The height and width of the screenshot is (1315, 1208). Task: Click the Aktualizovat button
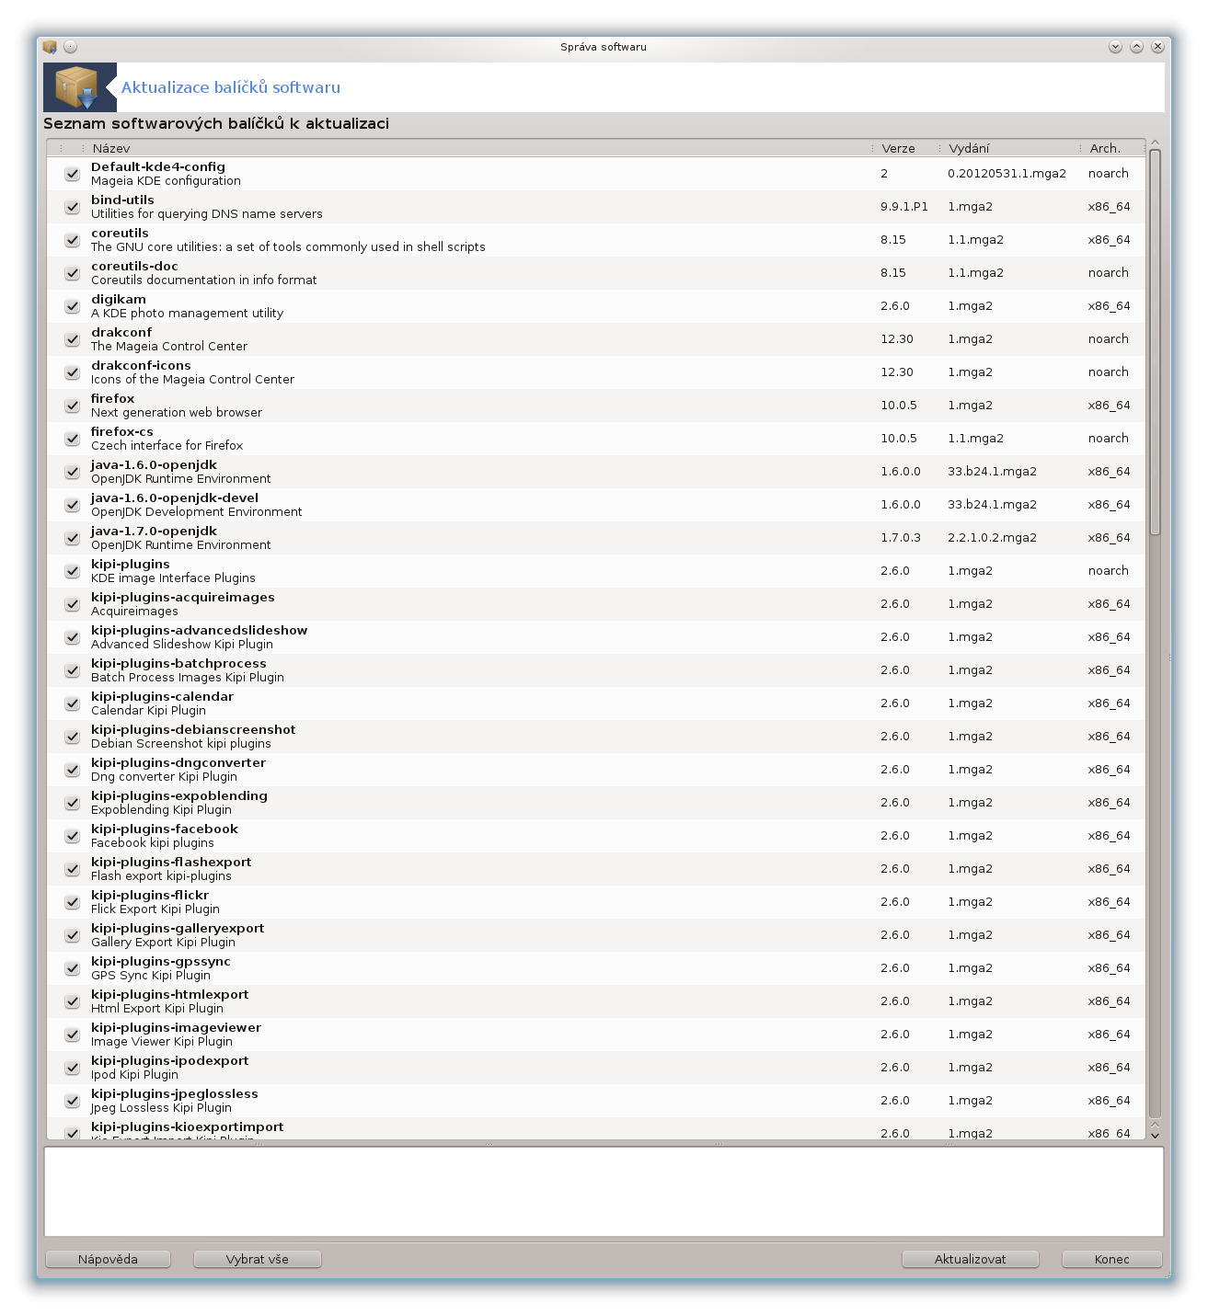click(971, 1259)
